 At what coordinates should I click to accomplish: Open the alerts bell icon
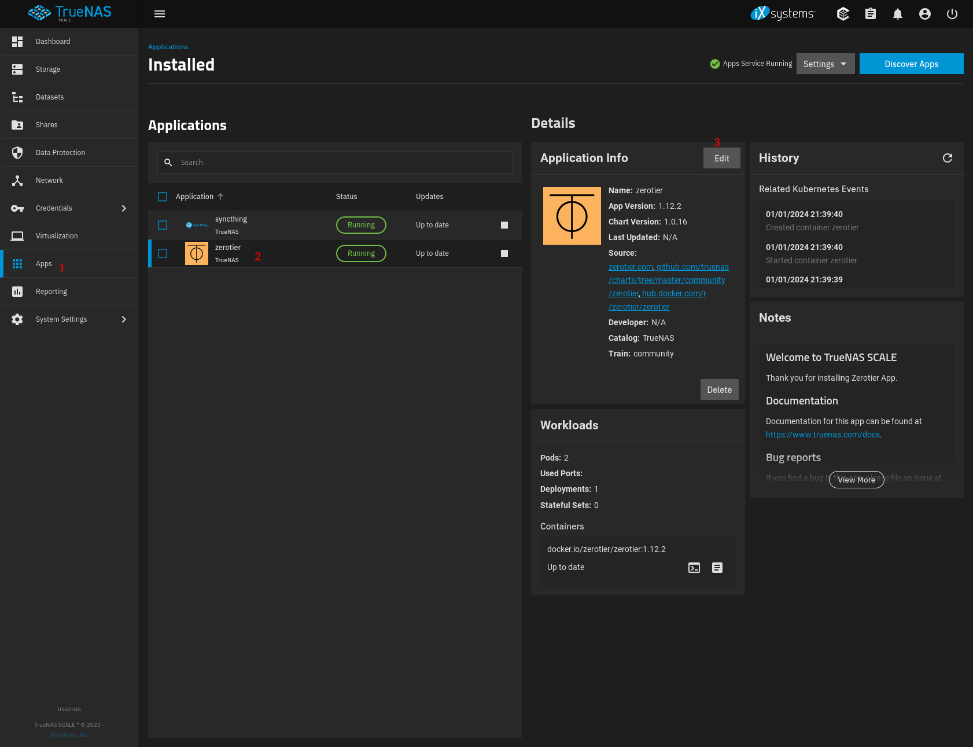[x=897, y=14]
